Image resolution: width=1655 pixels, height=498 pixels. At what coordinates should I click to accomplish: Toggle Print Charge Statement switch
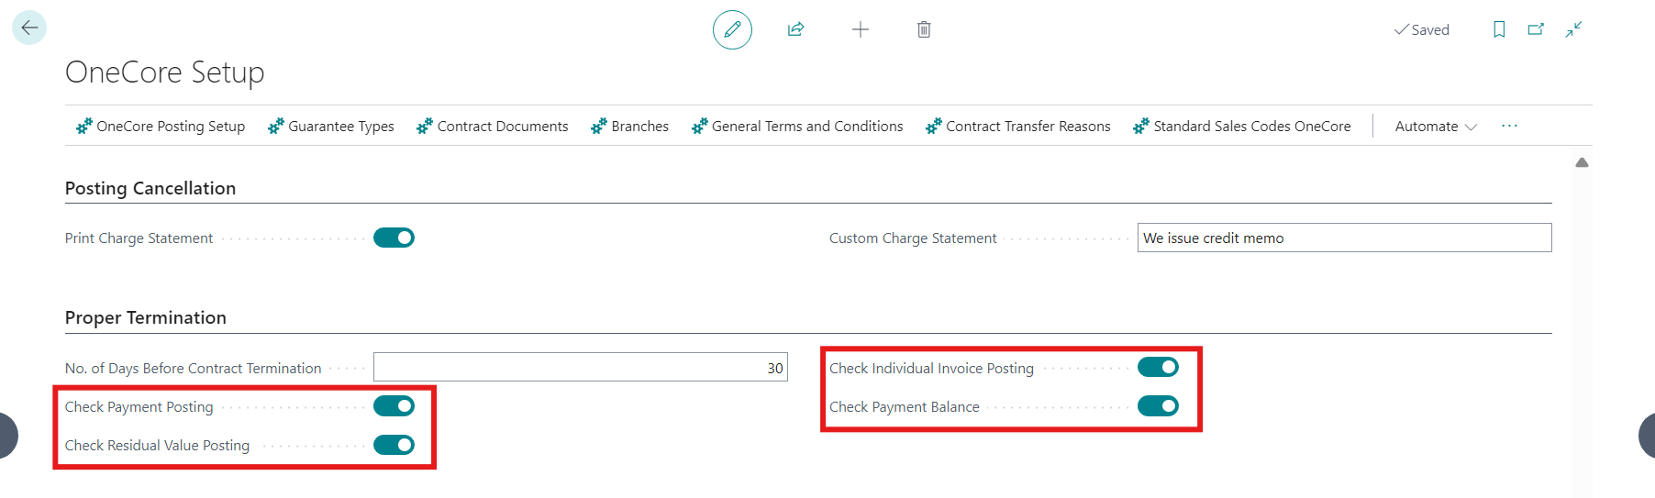coord(394,238)
